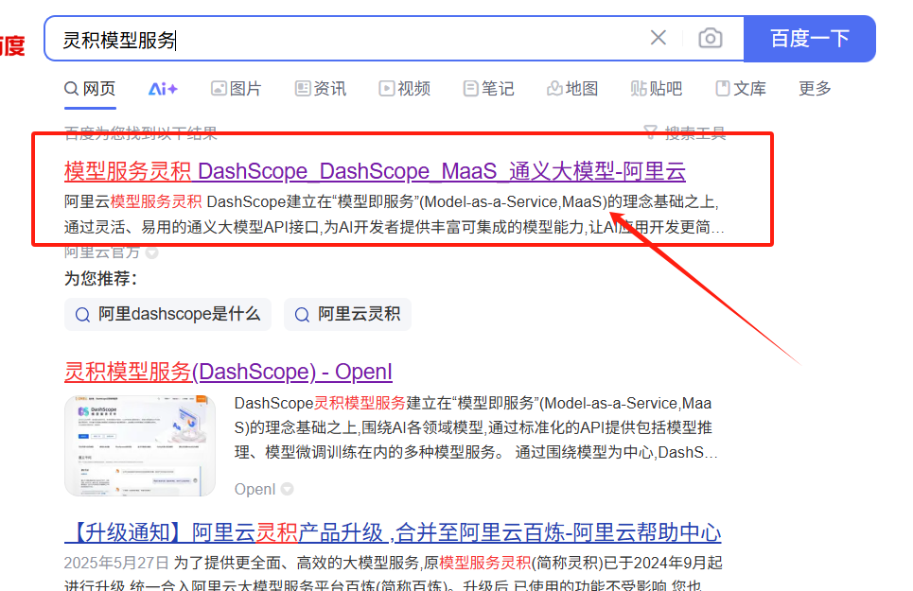Switch to the 资讯 tab
Image resolution: width=913 pixels, height=591 pixels.
pyautogui.click(x=320, y=89)
